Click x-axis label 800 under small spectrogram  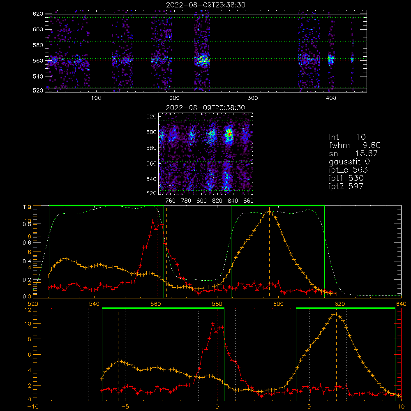(x=201, y=201)
